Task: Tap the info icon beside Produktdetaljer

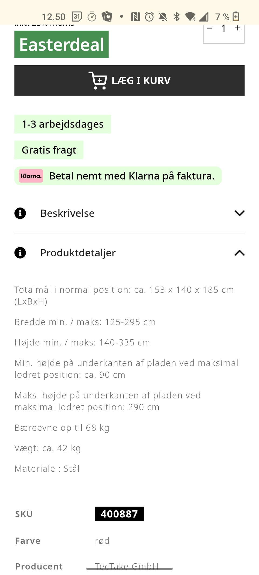Action: [20, 253]
